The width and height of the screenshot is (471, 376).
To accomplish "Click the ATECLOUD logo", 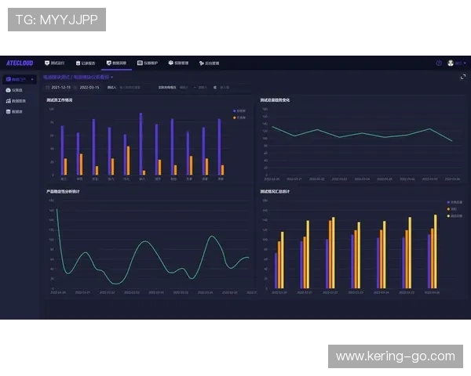I will click(x=20, y=63).
